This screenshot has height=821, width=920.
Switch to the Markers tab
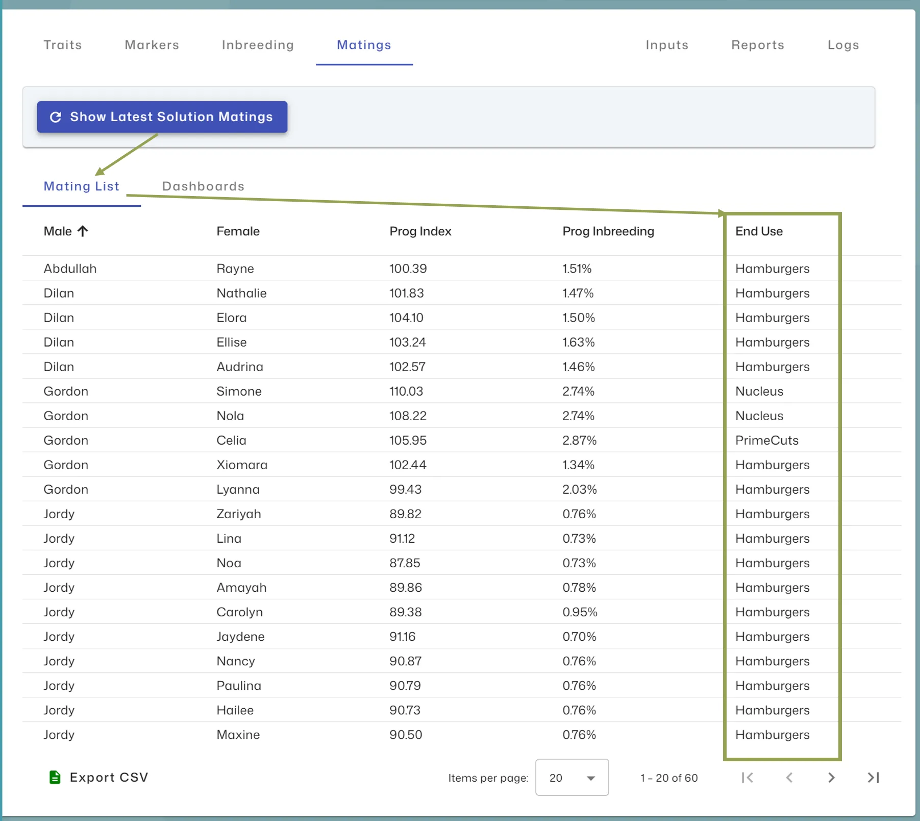pos(152,45)
